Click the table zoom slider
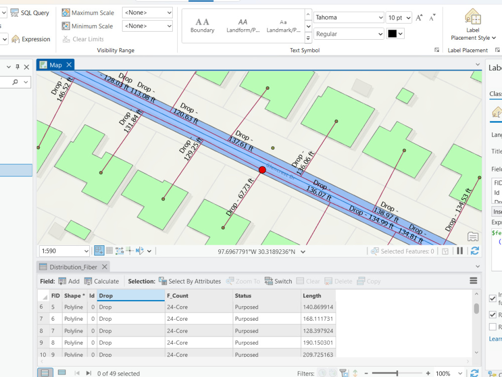The image size is (502, 377). (x=397, y=373)
